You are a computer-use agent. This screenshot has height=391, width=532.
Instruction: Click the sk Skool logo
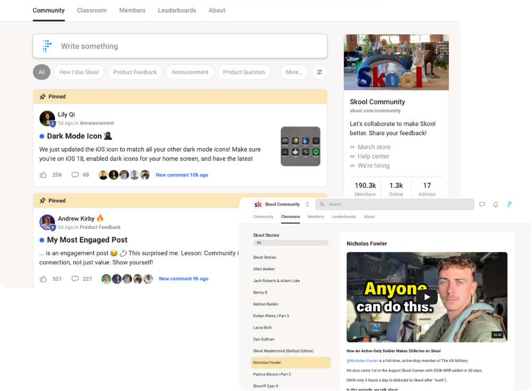pyautogui.click(x=258, y=204)
